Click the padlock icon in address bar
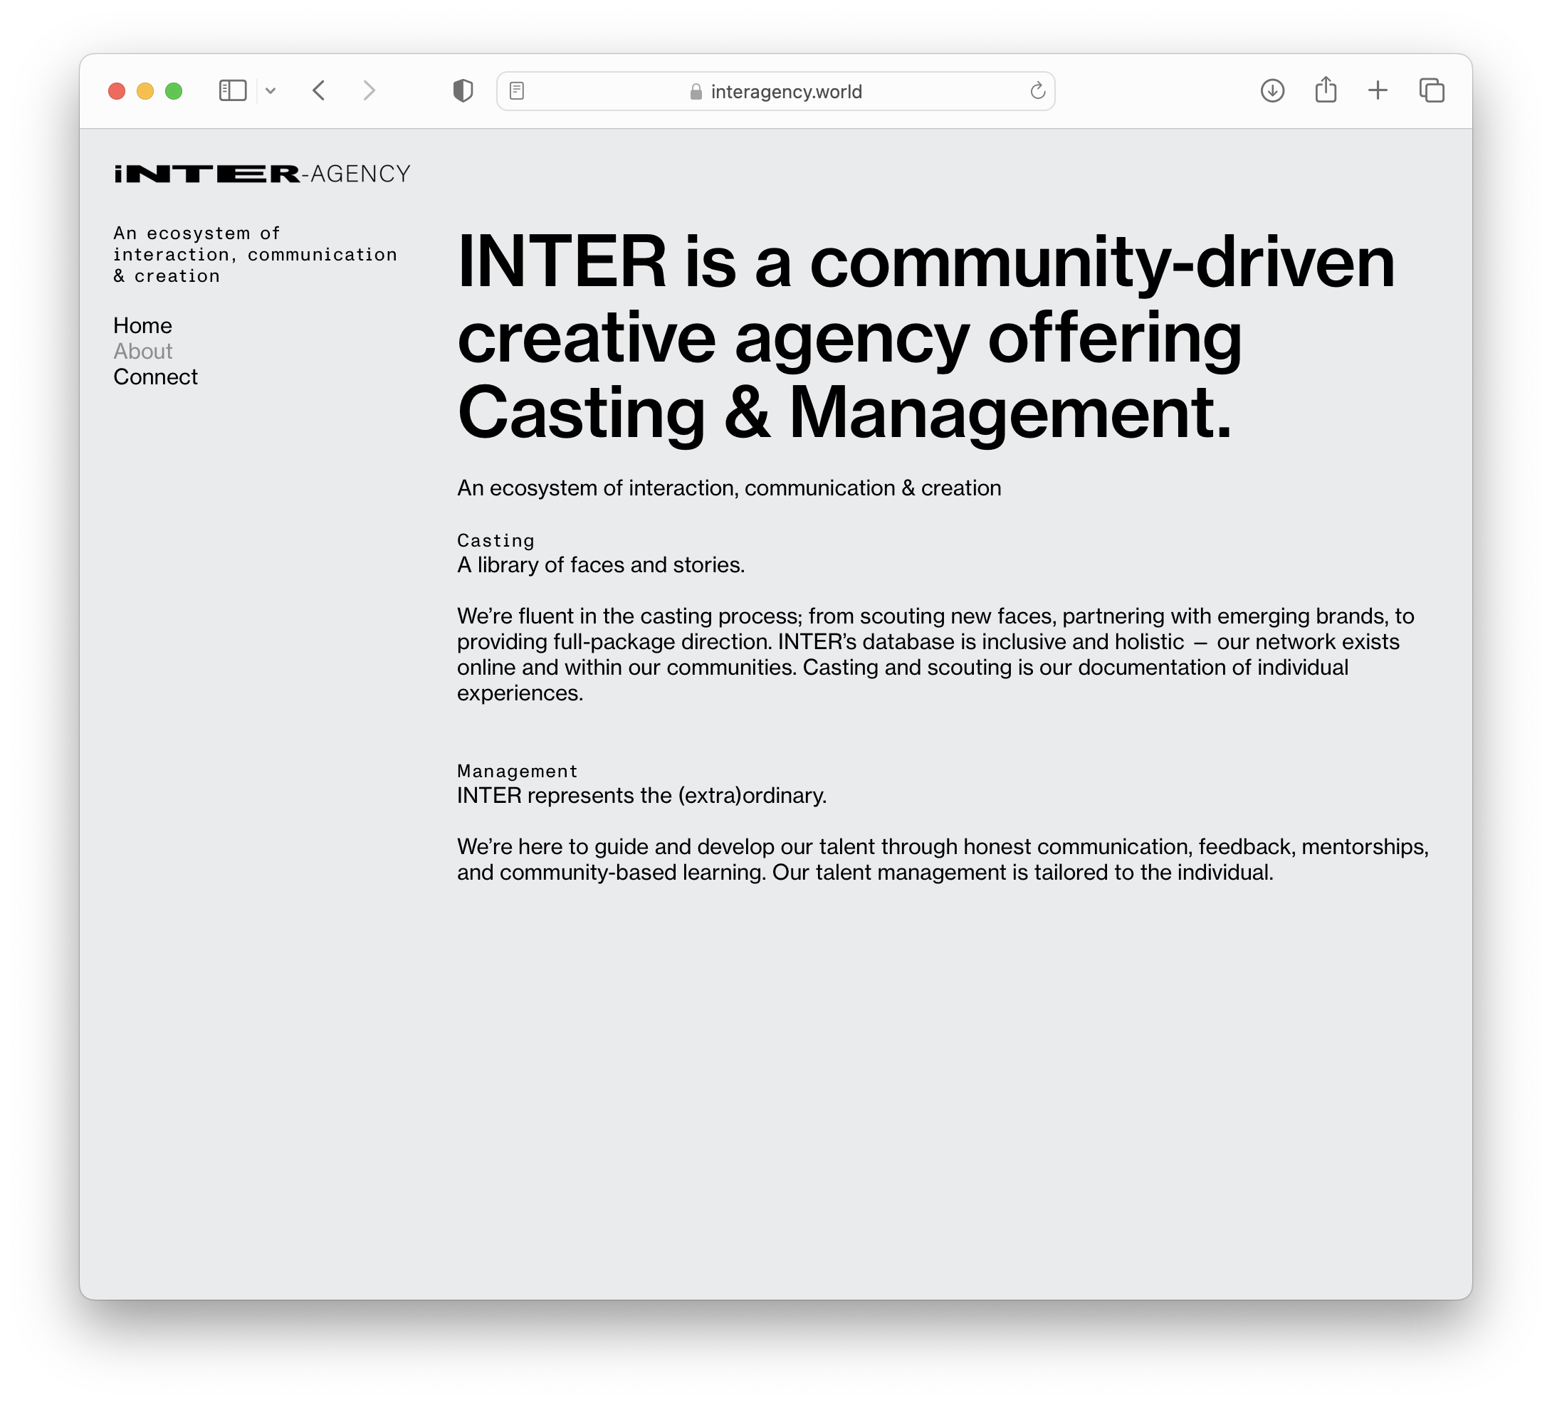1552x1405 pixels. coord(696,93)
